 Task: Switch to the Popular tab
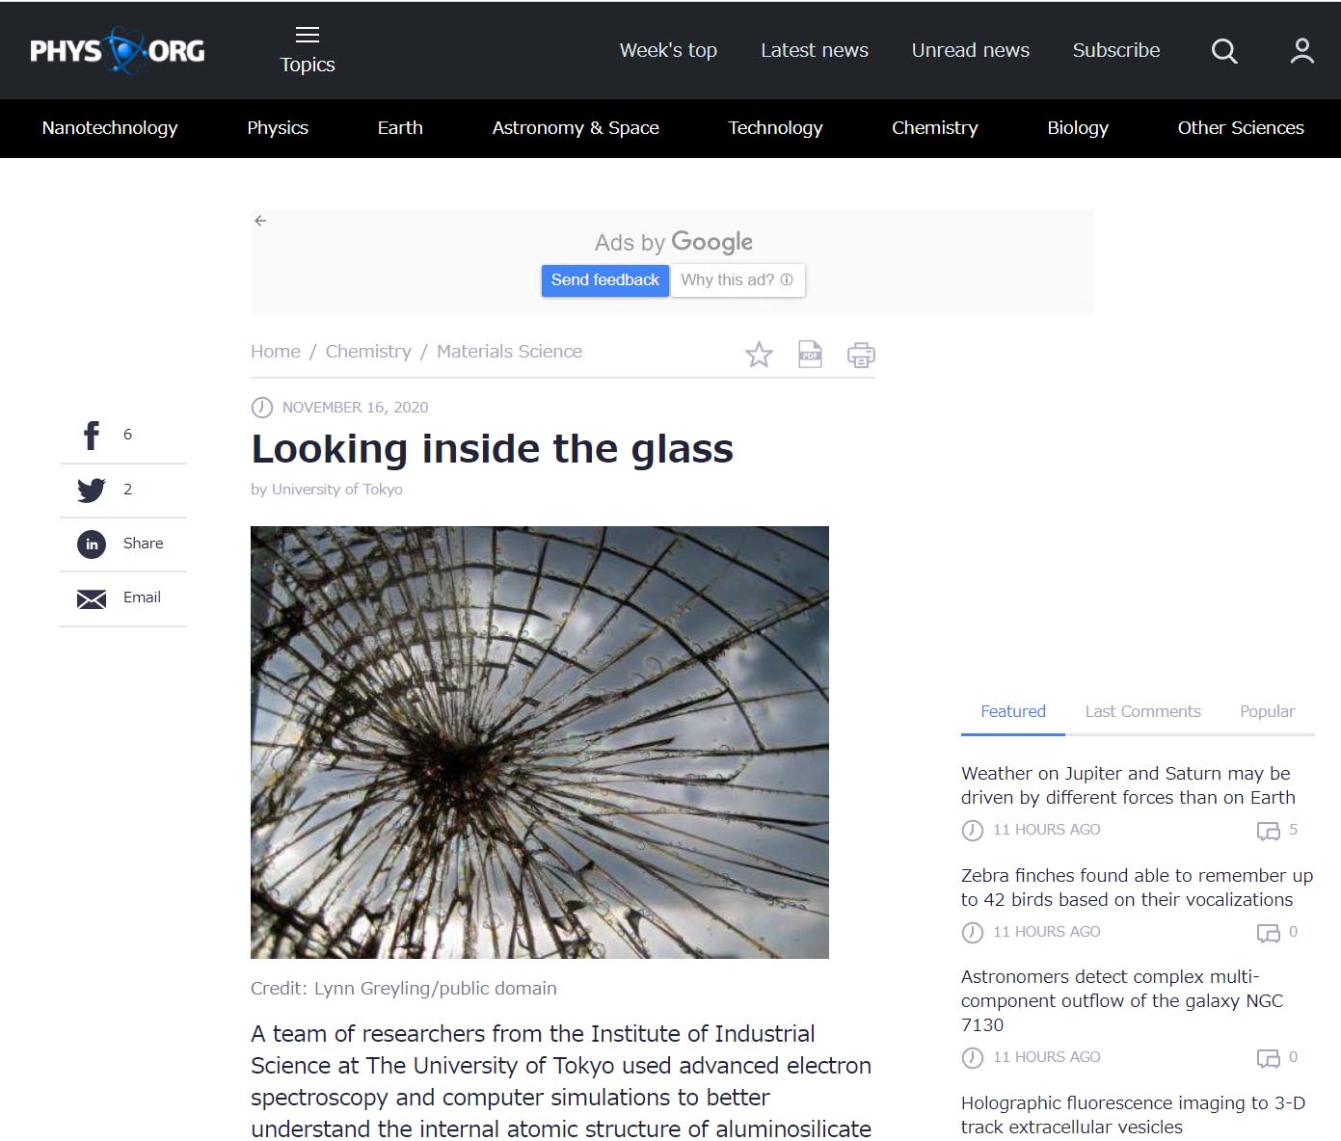pyautogui.click(x=1268, y=711)
